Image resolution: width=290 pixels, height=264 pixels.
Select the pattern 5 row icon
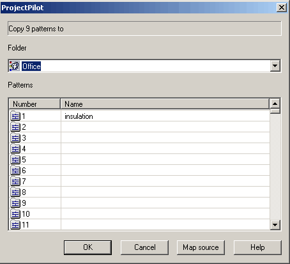[x=15, y=160]
